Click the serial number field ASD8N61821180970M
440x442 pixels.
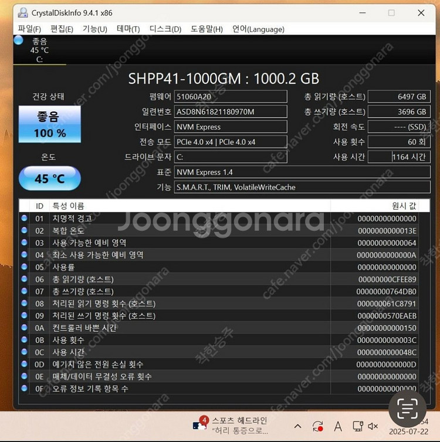click(x=231, y=112)
